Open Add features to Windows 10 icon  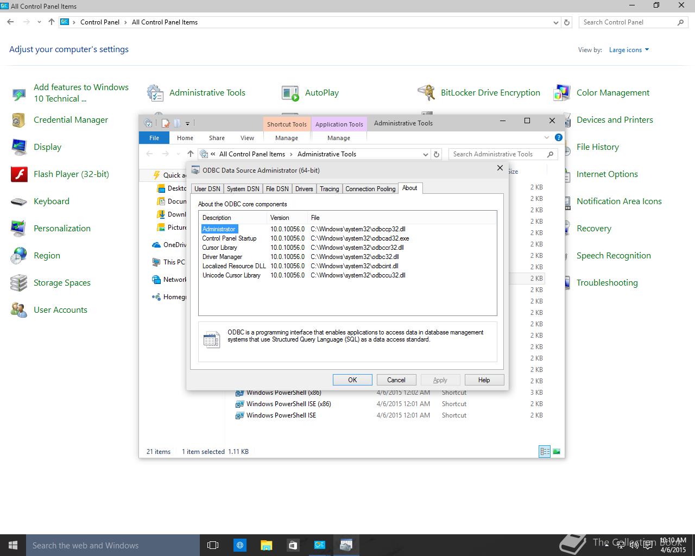tap(69, 93)
